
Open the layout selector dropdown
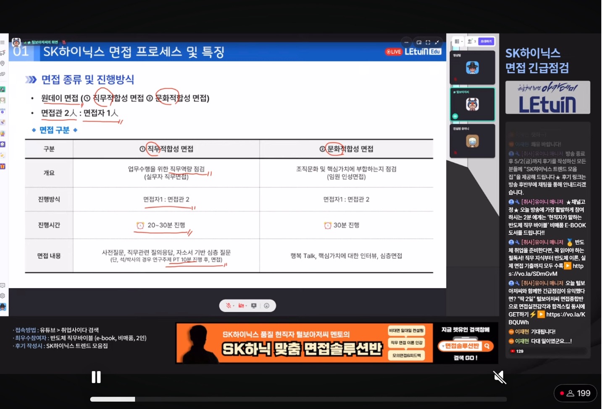(x=458, y=41)
